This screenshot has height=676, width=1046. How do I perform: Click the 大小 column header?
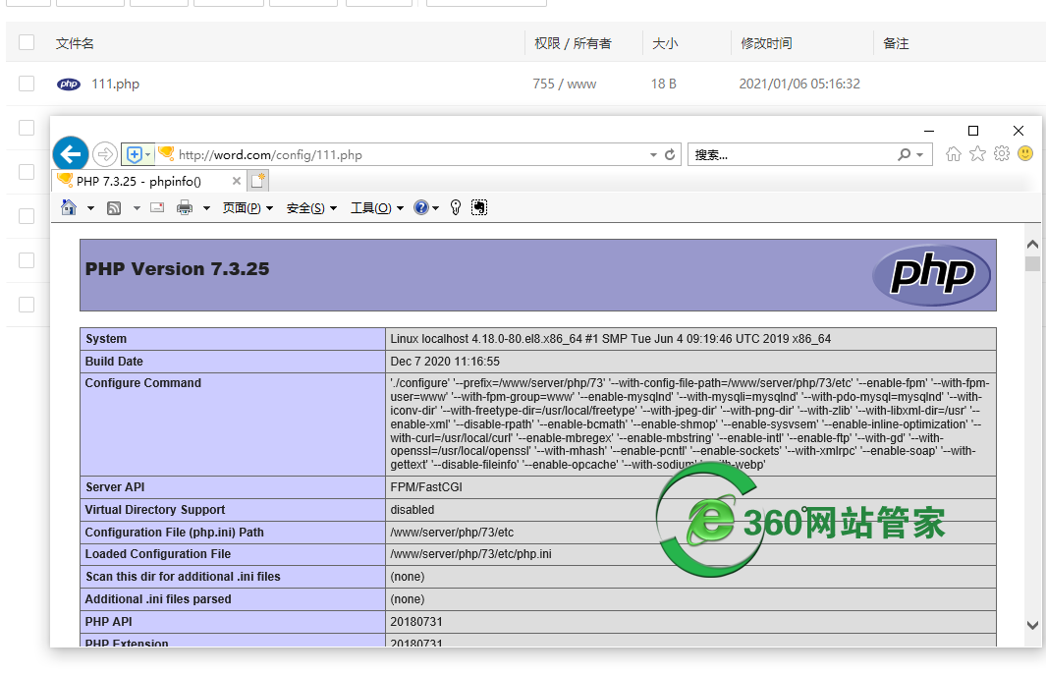click(664, 43)
